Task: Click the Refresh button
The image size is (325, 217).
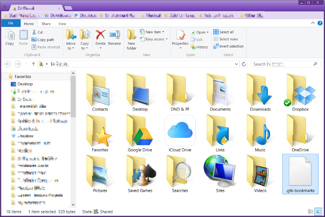Action: click(x=244, y=64)
